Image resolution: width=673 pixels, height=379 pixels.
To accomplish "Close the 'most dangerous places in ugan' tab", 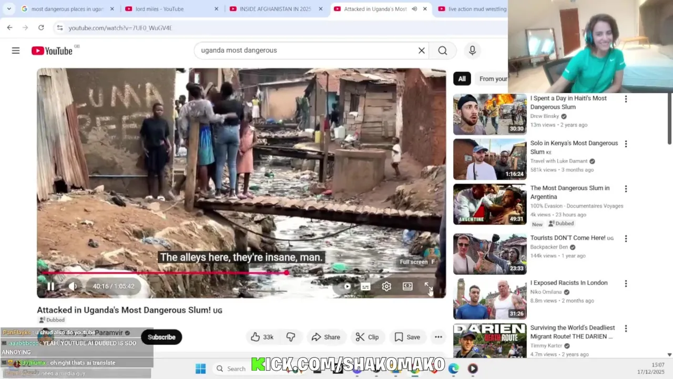I will [x=112, y=9].
